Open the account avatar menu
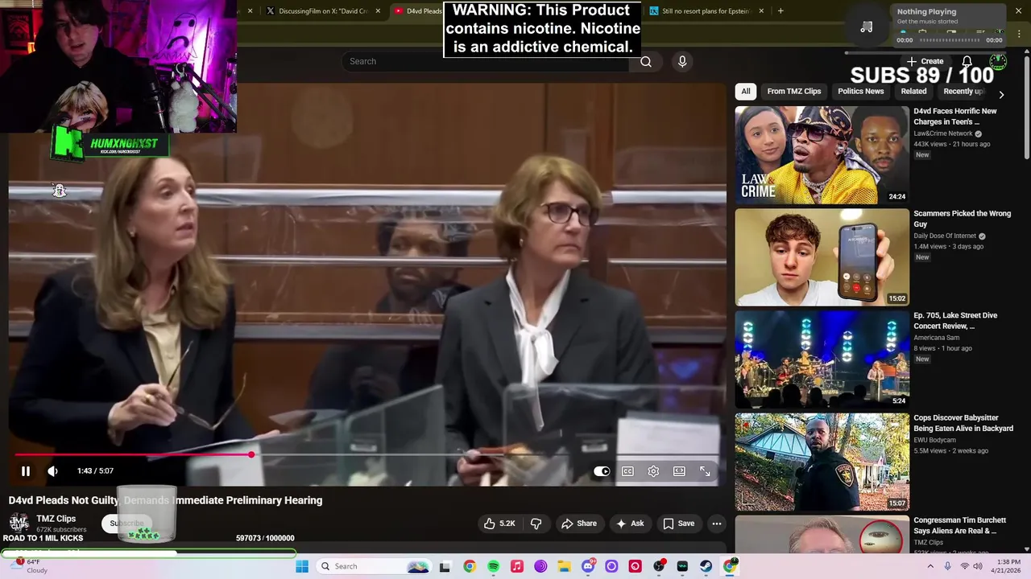The width and height of the screenshot is (1031, 579). (998, 61)
